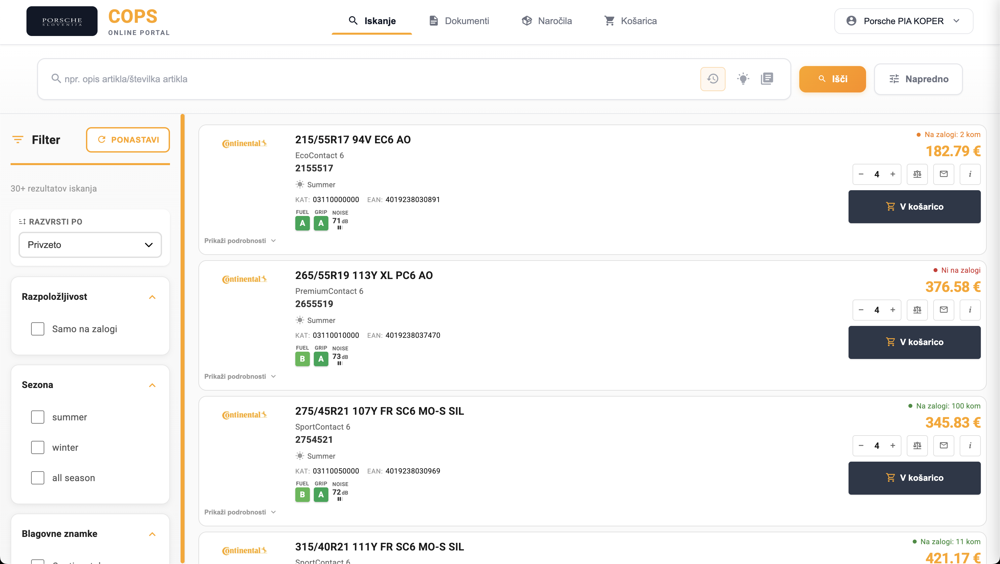Expand details for 265/55R19 PremiumContact 6
Viewport: 1000px width, 564px height.
click(240, 376)
